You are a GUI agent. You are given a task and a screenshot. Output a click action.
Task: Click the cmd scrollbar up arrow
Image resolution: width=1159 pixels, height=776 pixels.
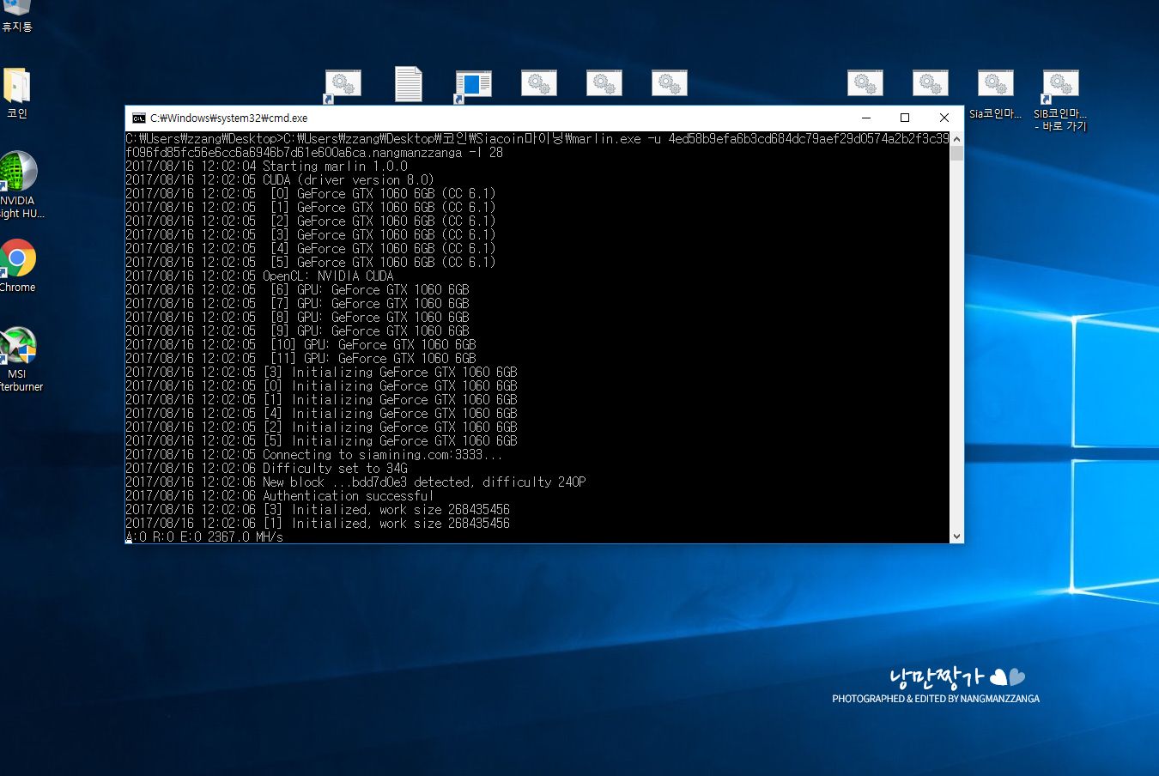click(x=956, y=138)
